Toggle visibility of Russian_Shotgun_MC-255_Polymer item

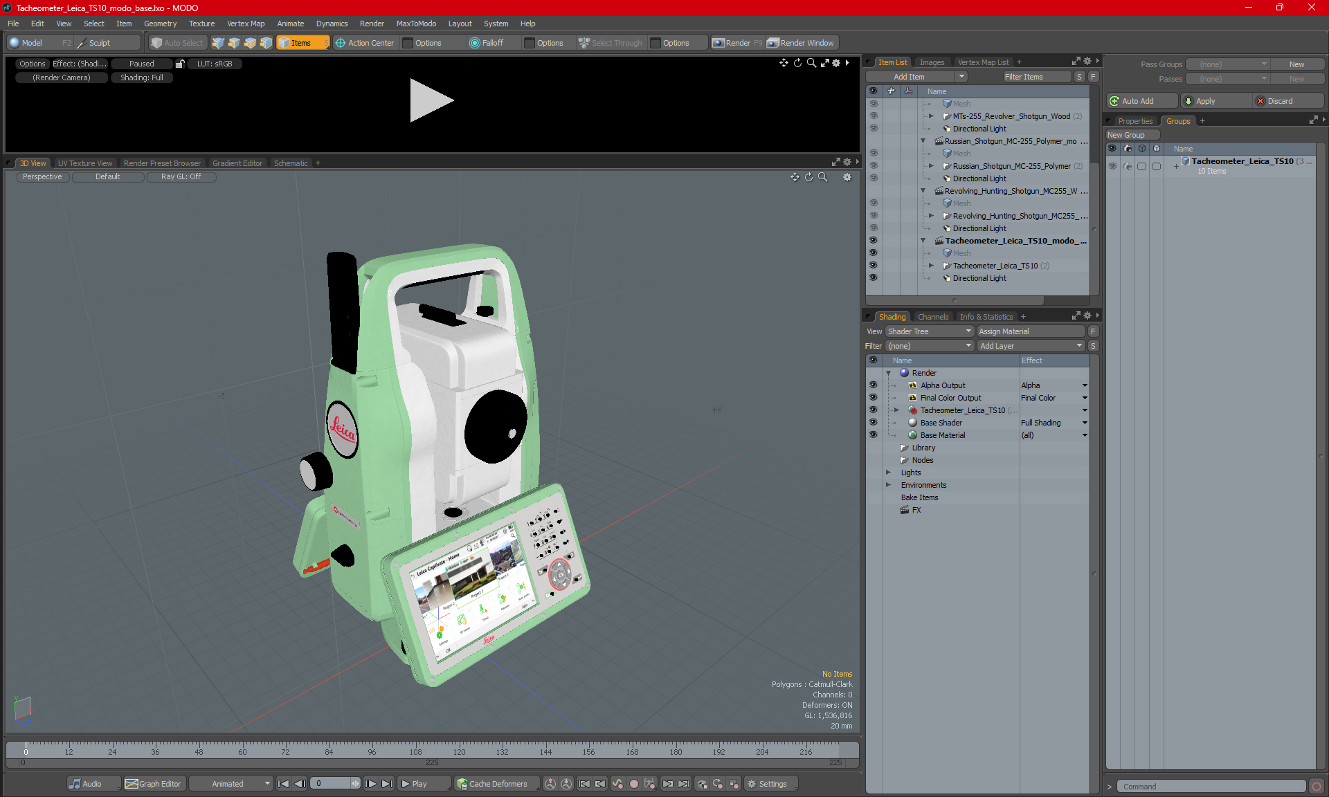click(873, 166)
